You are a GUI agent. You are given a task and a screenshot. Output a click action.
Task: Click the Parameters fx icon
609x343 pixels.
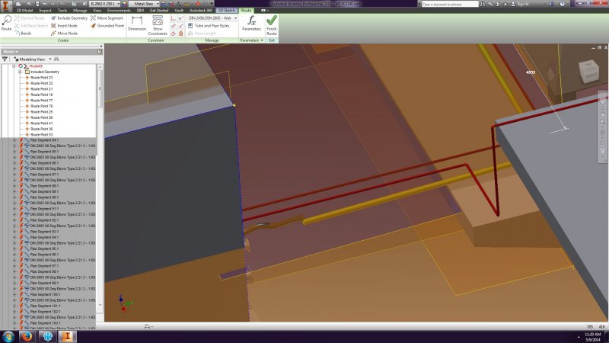coord(250,23)
